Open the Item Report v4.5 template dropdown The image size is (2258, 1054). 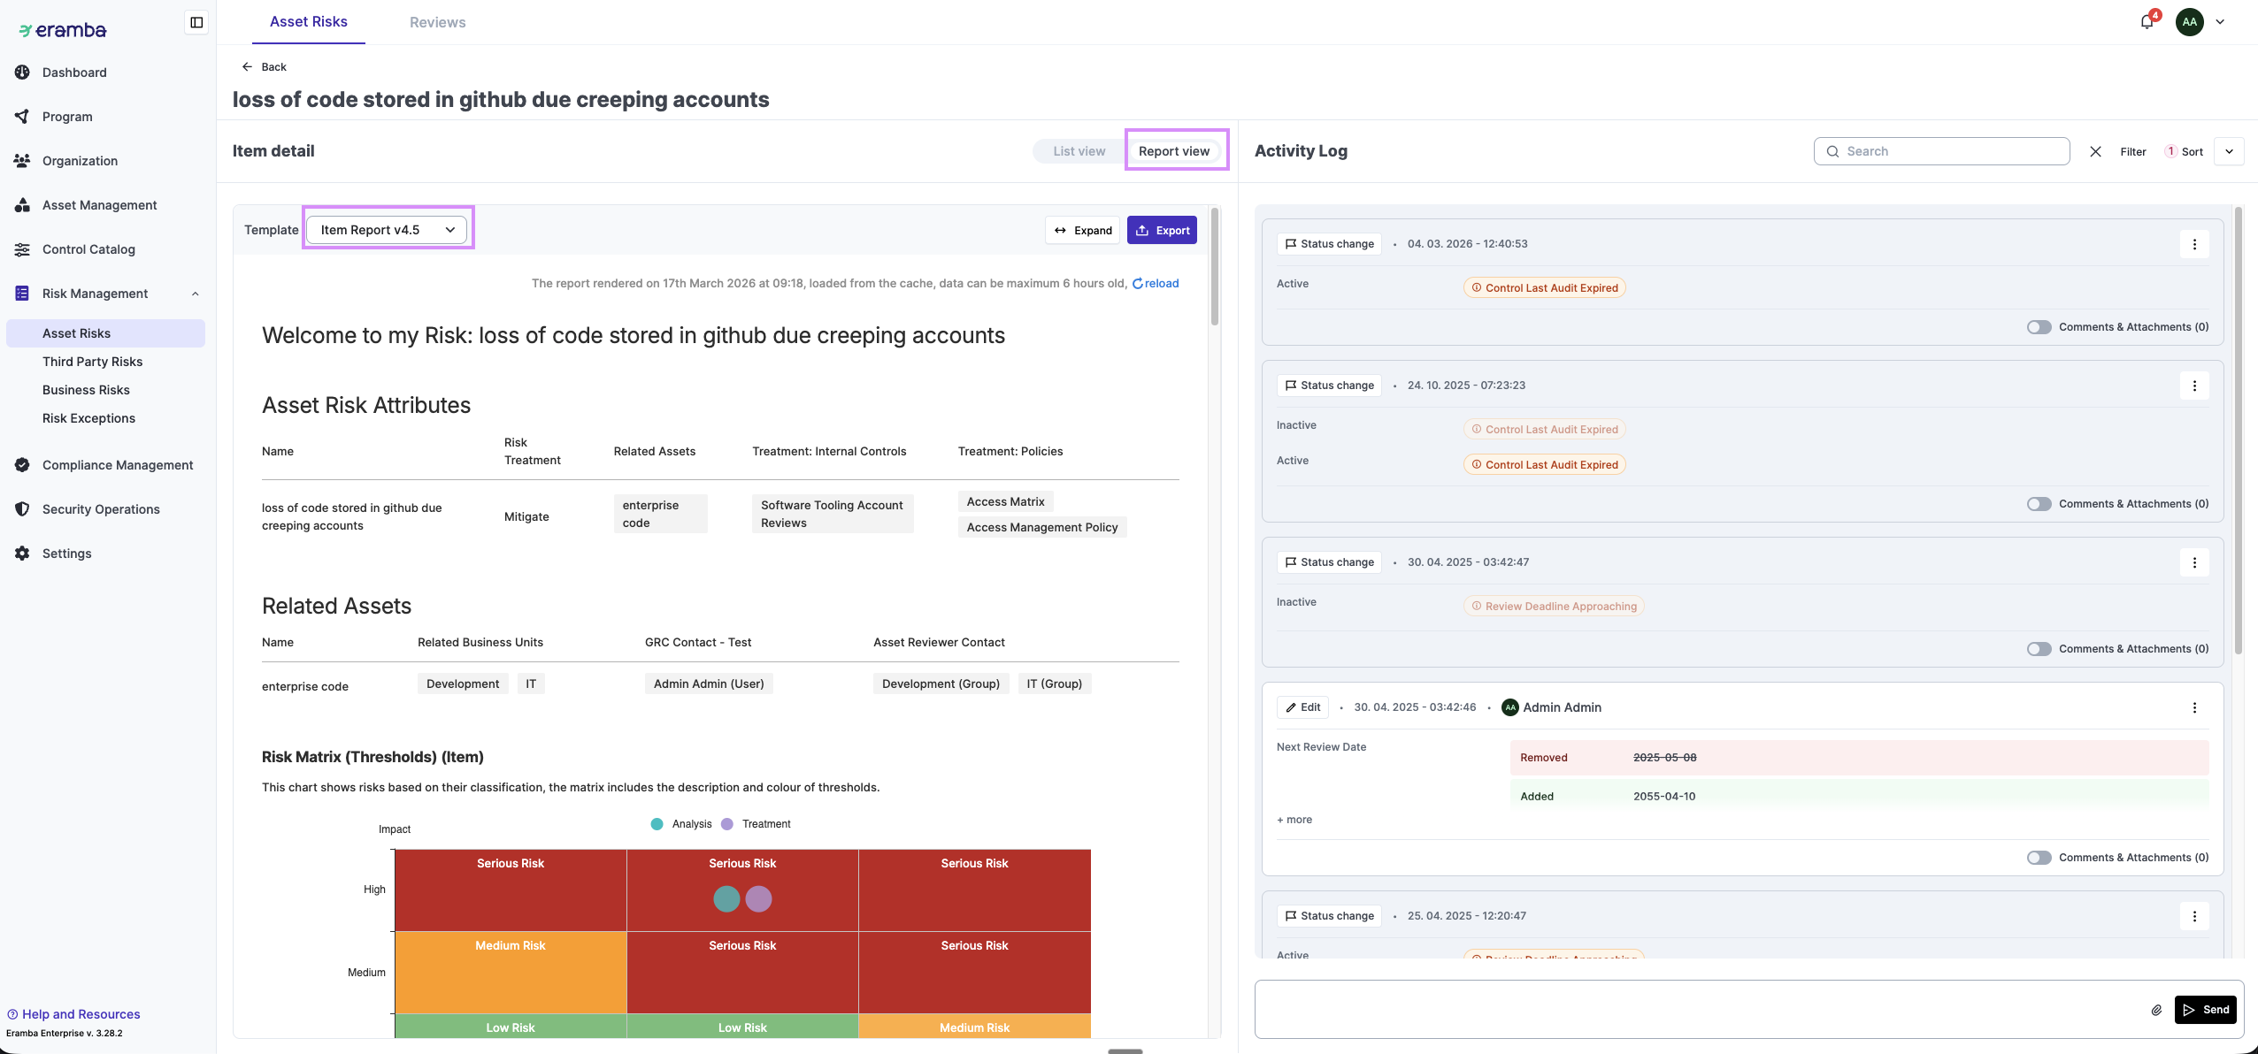[x=388, y=230]
